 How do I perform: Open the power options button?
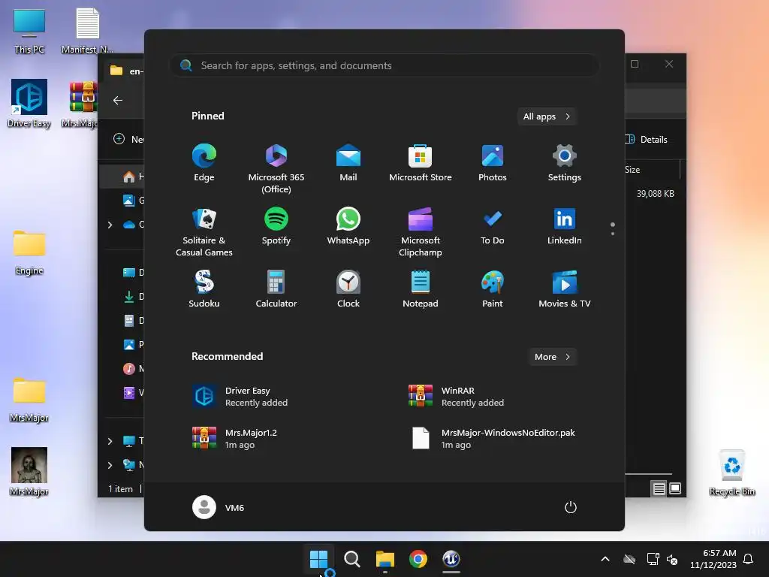571,507
